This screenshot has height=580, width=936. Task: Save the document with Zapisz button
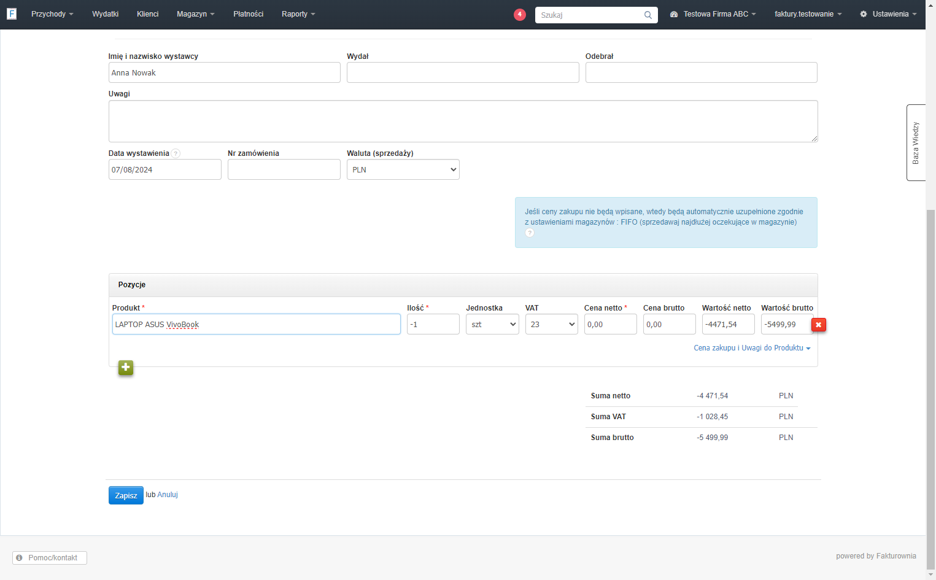click(126, 495)
